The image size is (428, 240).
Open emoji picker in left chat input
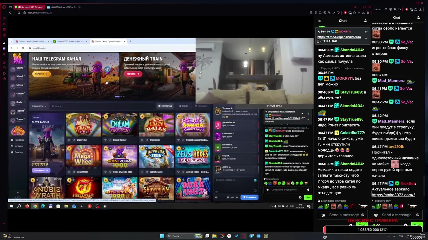[363, 215]
